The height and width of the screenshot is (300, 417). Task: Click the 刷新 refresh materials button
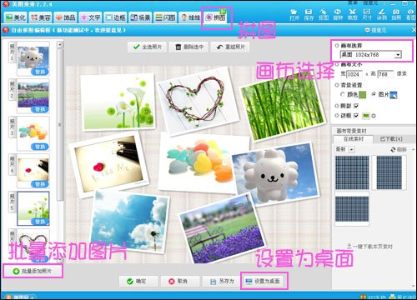[399, 149]
